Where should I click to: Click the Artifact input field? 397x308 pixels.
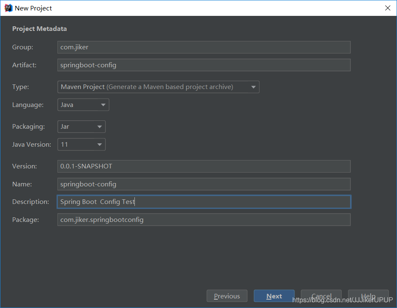coord(204,65)
